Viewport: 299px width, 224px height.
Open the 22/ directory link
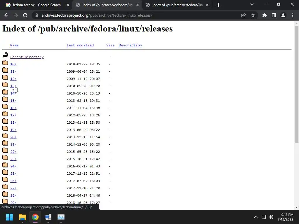coord(13,152)
